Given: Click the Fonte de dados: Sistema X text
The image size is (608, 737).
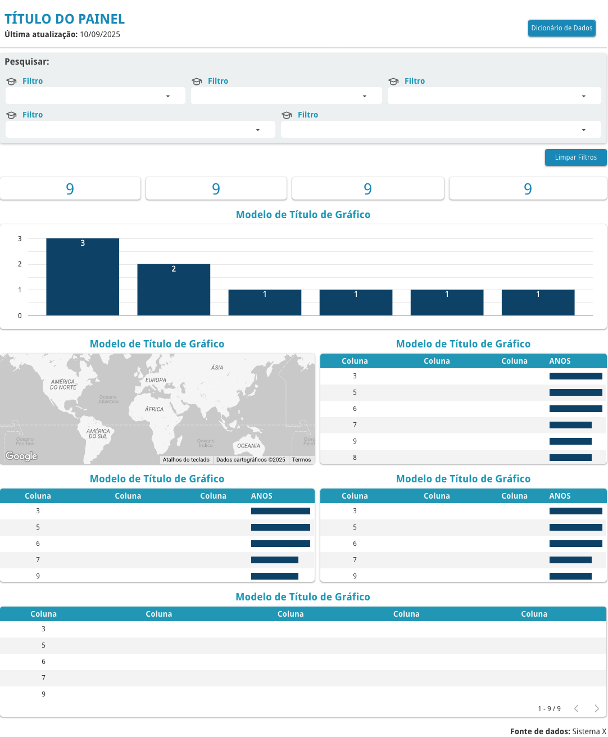Looking at the screenshot, I should (559, 731).
